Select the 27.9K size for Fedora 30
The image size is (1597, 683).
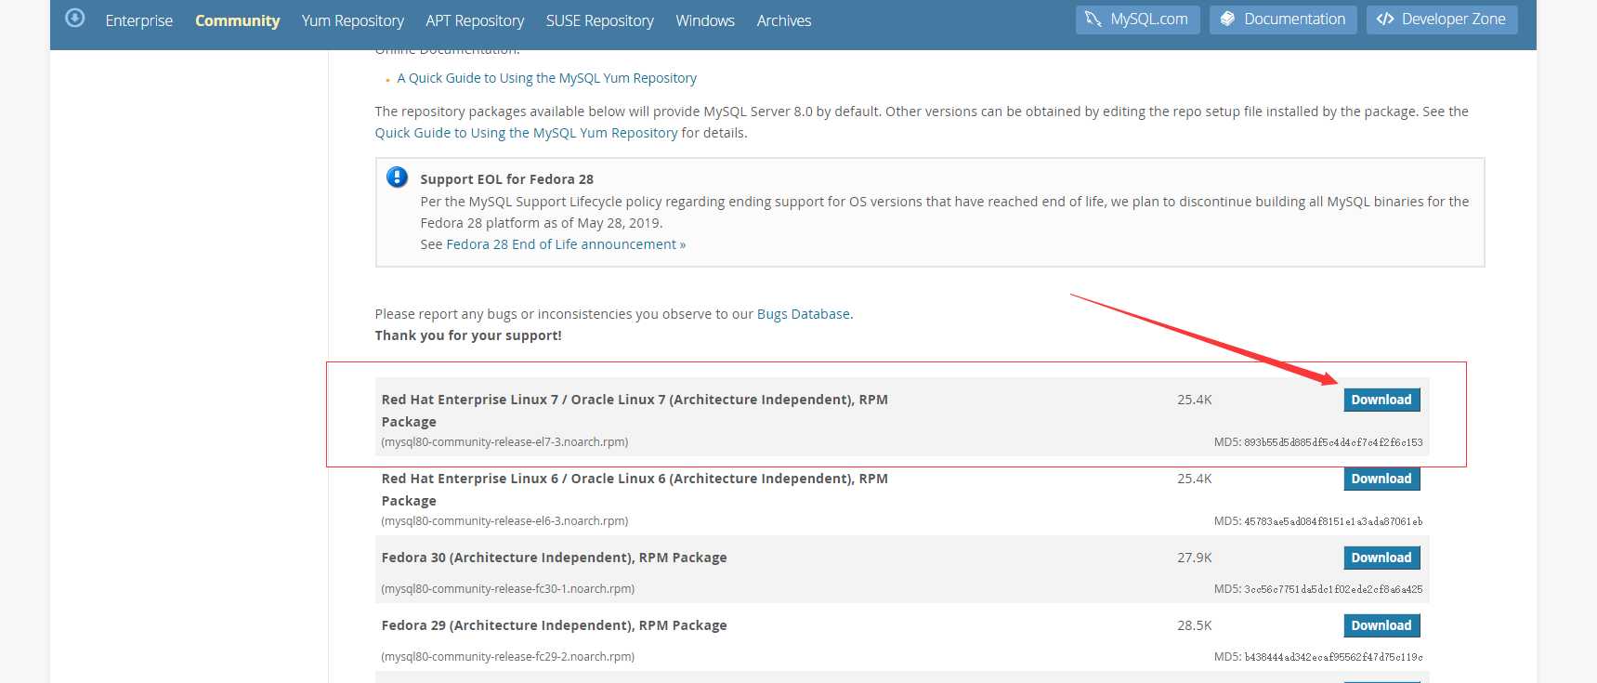(x=1195, y=558)
